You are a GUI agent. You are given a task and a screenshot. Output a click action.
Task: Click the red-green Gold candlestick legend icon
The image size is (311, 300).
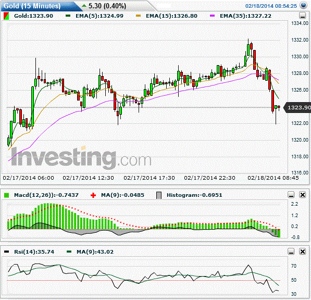tap(6, 16)
